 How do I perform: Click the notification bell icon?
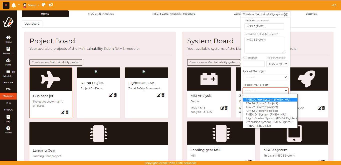coord(14,5)
